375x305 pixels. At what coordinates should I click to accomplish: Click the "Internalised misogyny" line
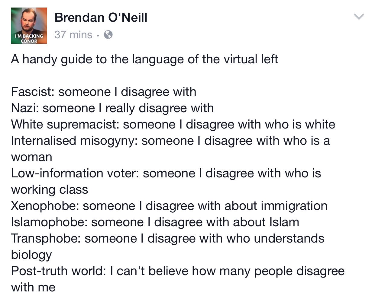[x=170, y=141]
